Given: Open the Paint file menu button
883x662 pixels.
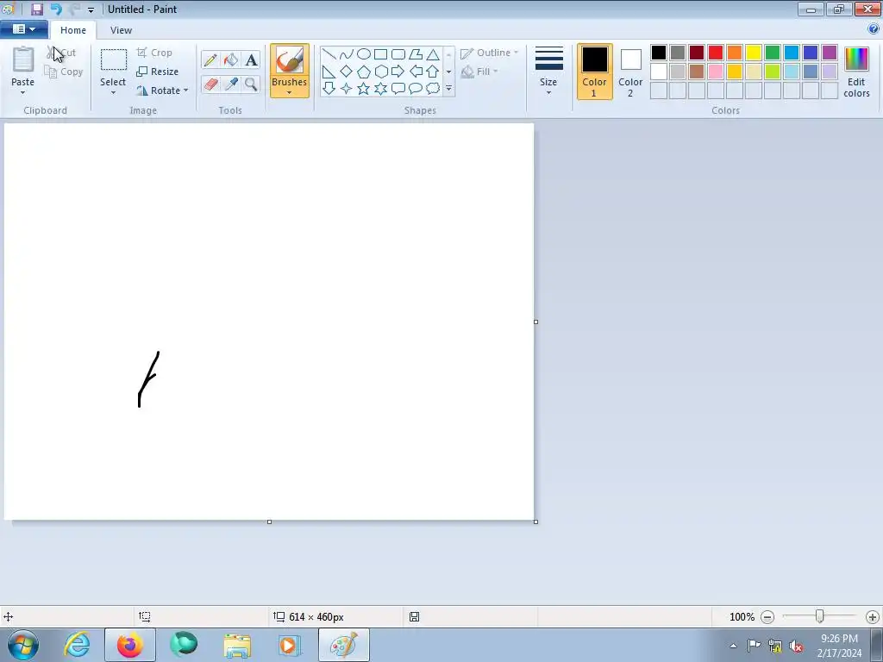Looking at the screenshot, I should (x=23, y=29).
